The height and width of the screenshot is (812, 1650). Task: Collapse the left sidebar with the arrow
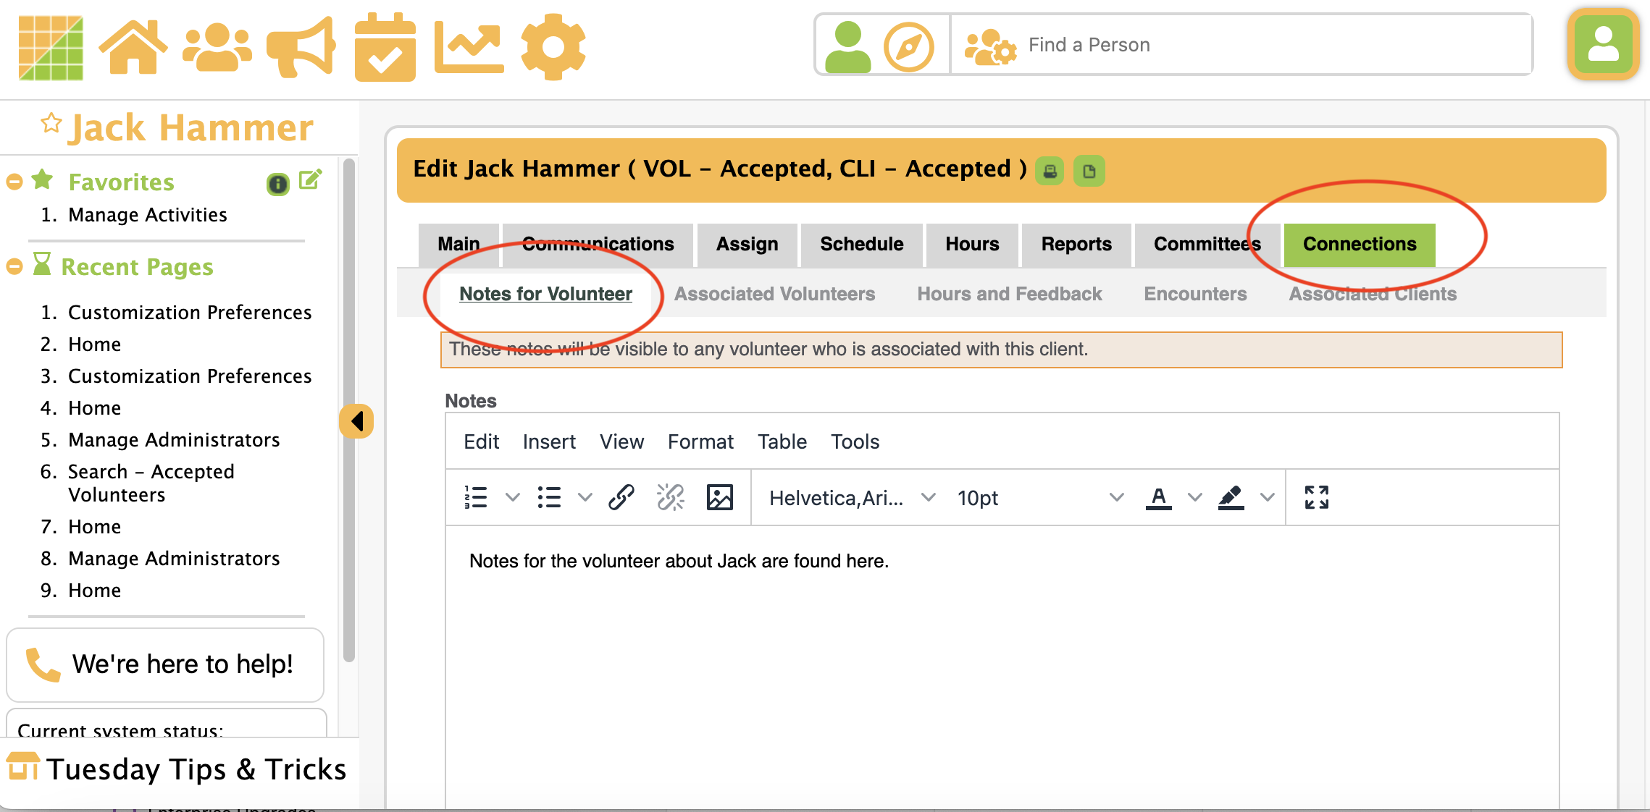pos(356,421)
